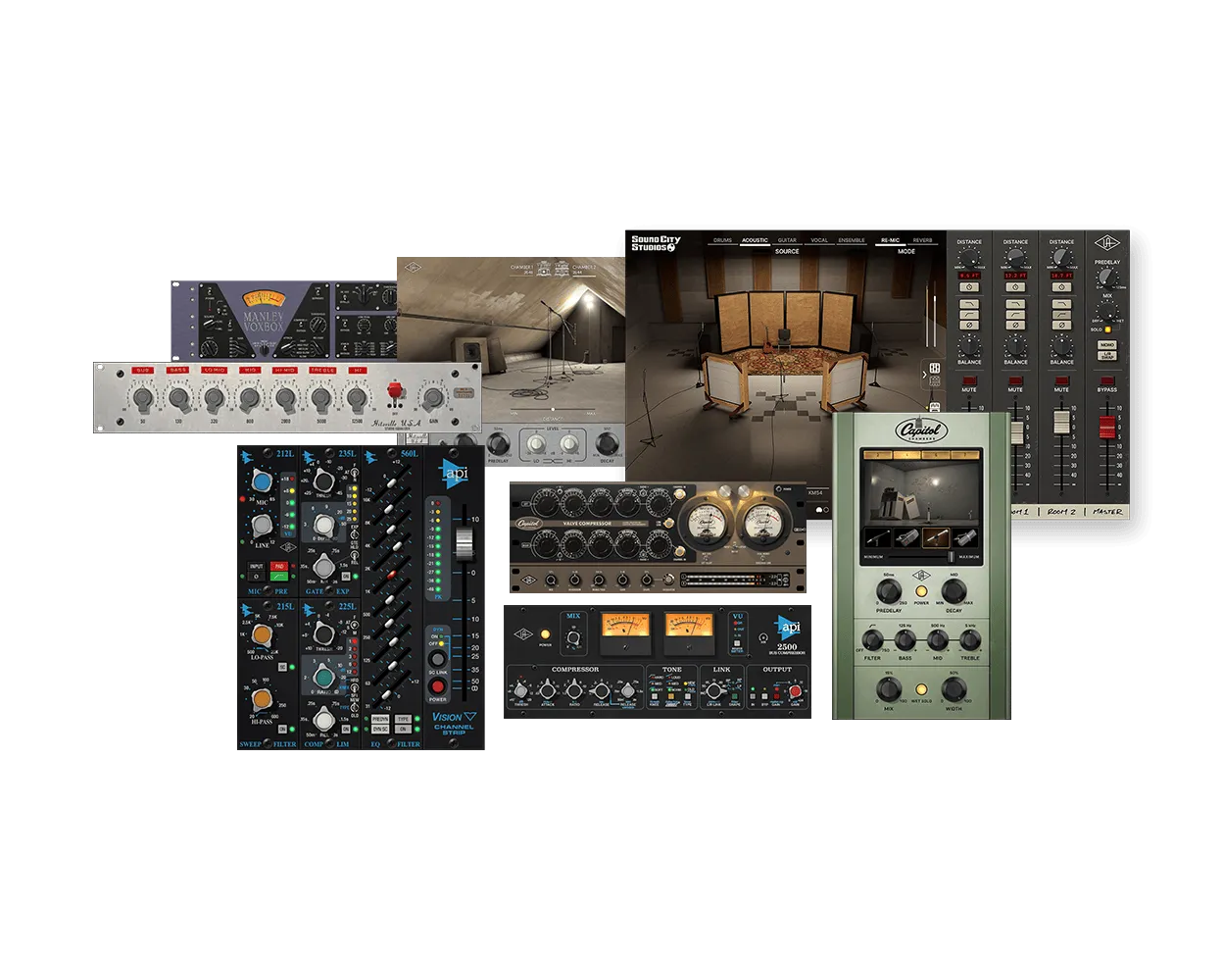Select the third microphone thumbnail in Capitol Chambers

pos(937,537)
